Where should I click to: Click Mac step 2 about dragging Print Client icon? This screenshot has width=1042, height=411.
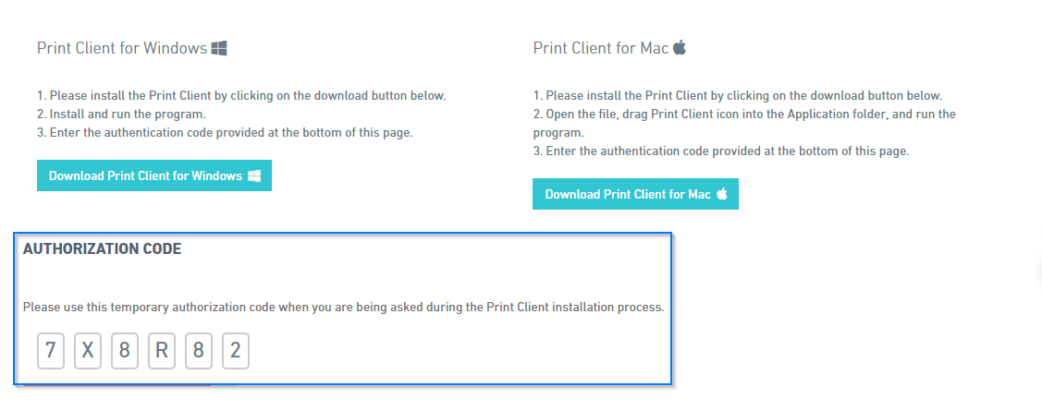tap(745, 123)
